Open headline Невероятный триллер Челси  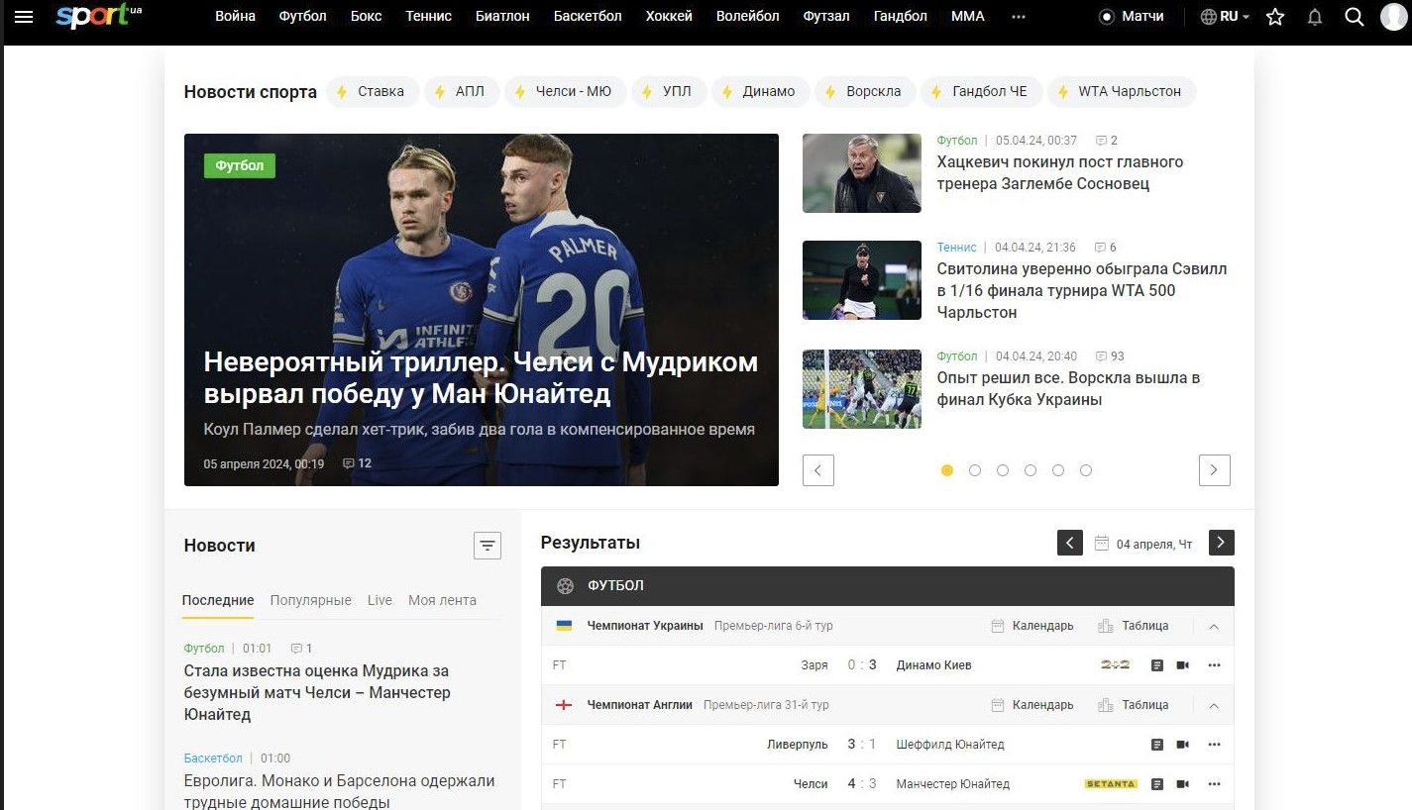click(481, 378)
